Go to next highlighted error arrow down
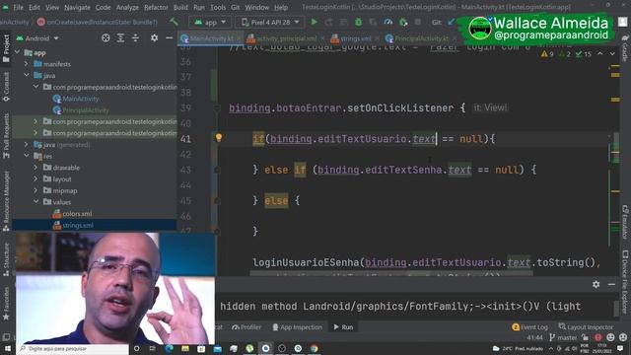 click(612, 54)
